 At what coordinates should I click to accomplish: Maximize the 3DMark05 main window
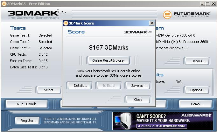point(207,4)
